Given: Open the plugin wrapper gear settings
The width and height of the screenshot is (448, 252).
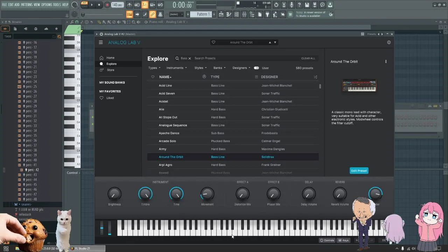Looking at the screenshot, I should click(x=101, y=34).
